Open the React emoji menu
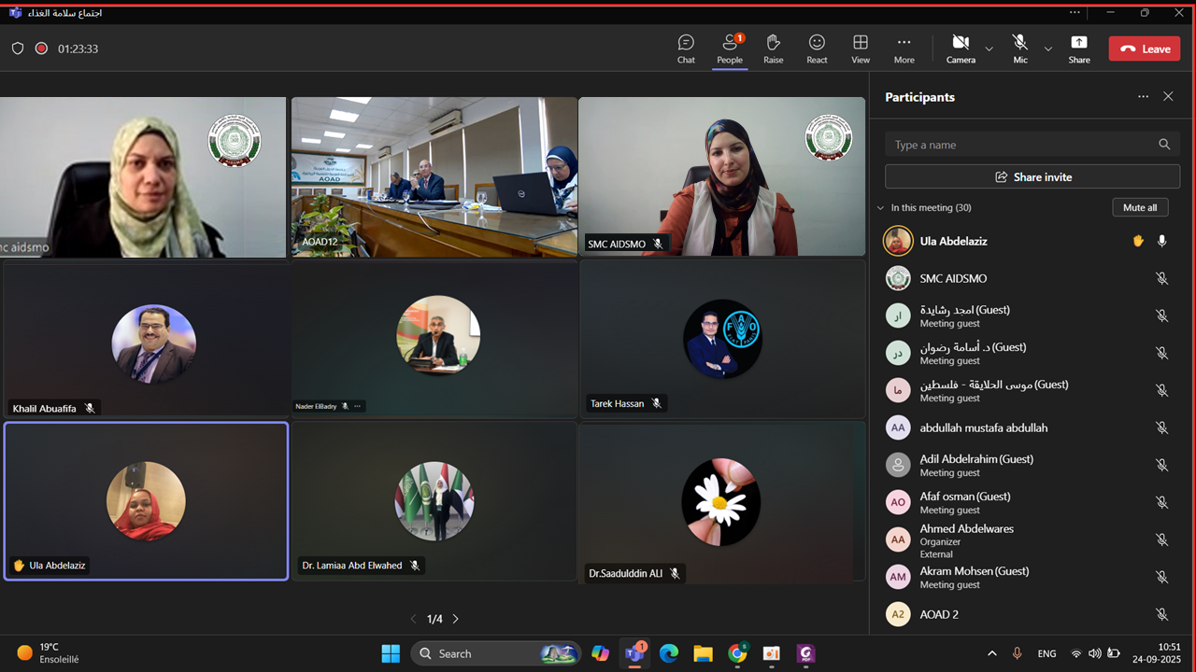The width and height of the screenshot is (1196, 672). (817, 49)
